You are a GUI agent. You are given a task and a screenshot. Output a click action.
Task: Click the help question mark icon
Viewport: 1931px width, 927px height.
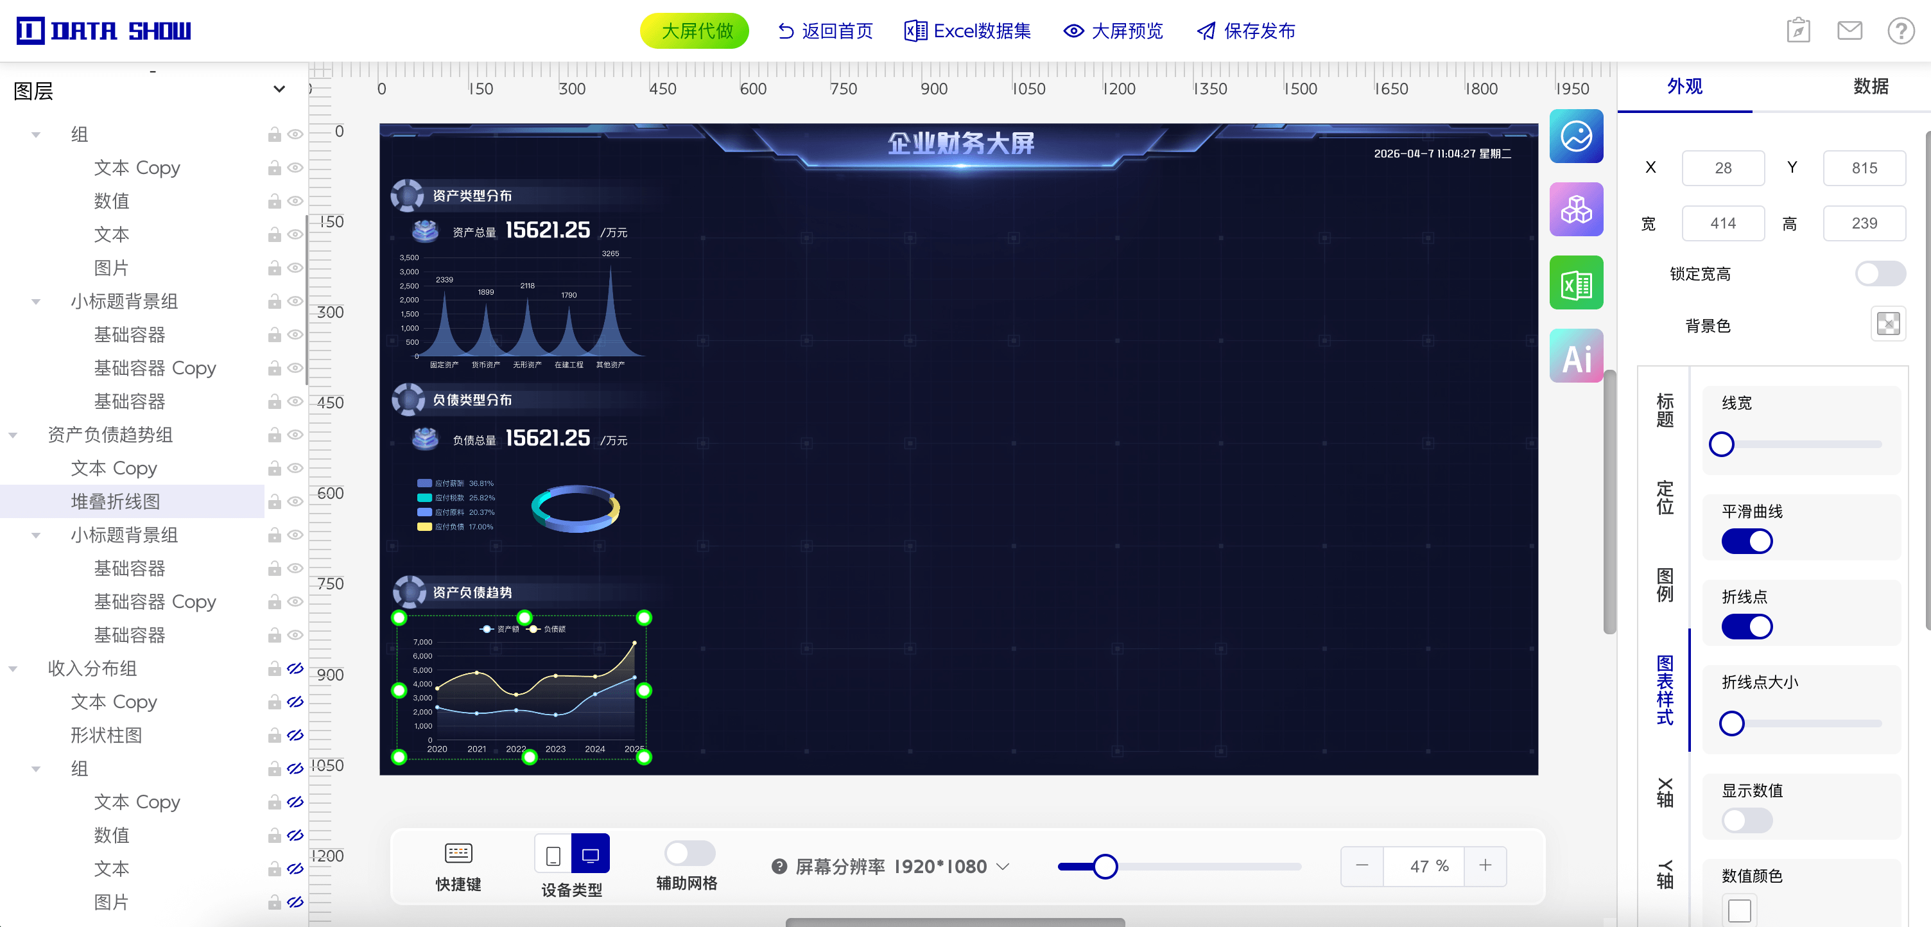(1901, 31)
